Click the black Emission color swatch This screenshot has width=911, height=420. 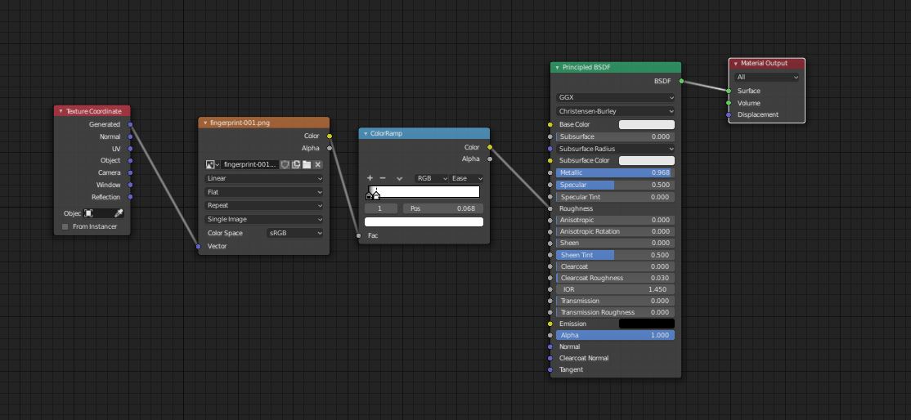coord(647,324)
